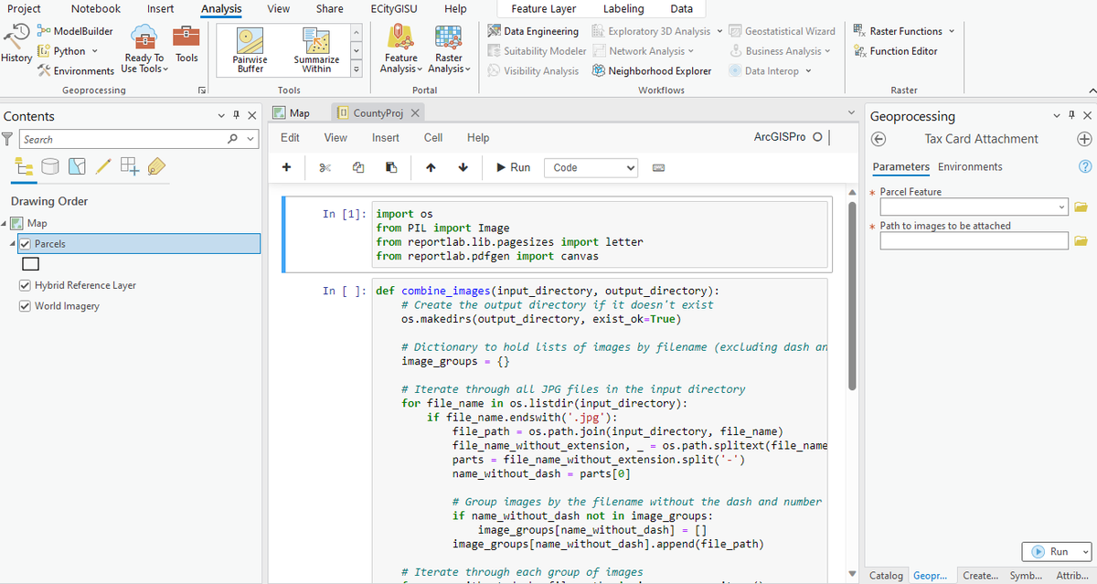Cut the selected notebook cell
1097x584 pixels.
324,167
